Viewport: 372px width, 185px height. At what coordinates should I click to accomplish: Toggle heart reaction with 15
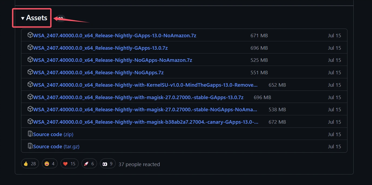(69, 164)
